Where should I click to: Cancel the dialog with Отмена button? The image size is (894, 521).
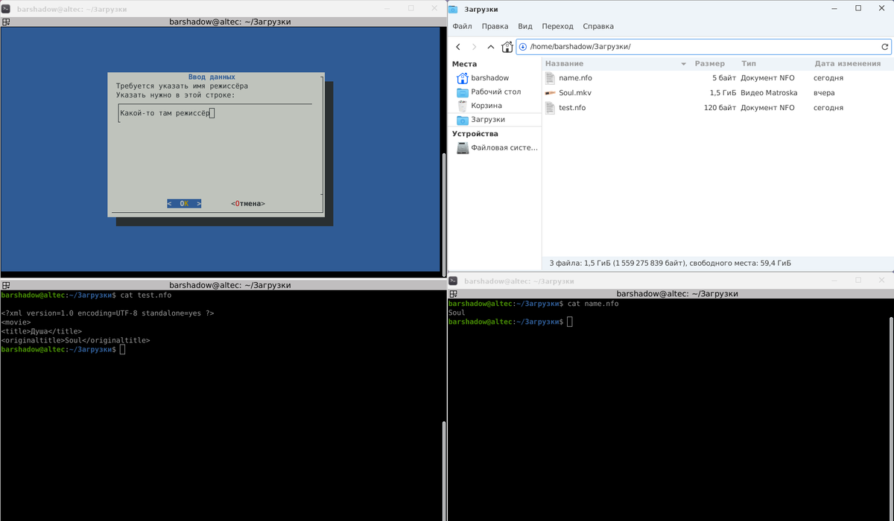click(x=248, y=203)
